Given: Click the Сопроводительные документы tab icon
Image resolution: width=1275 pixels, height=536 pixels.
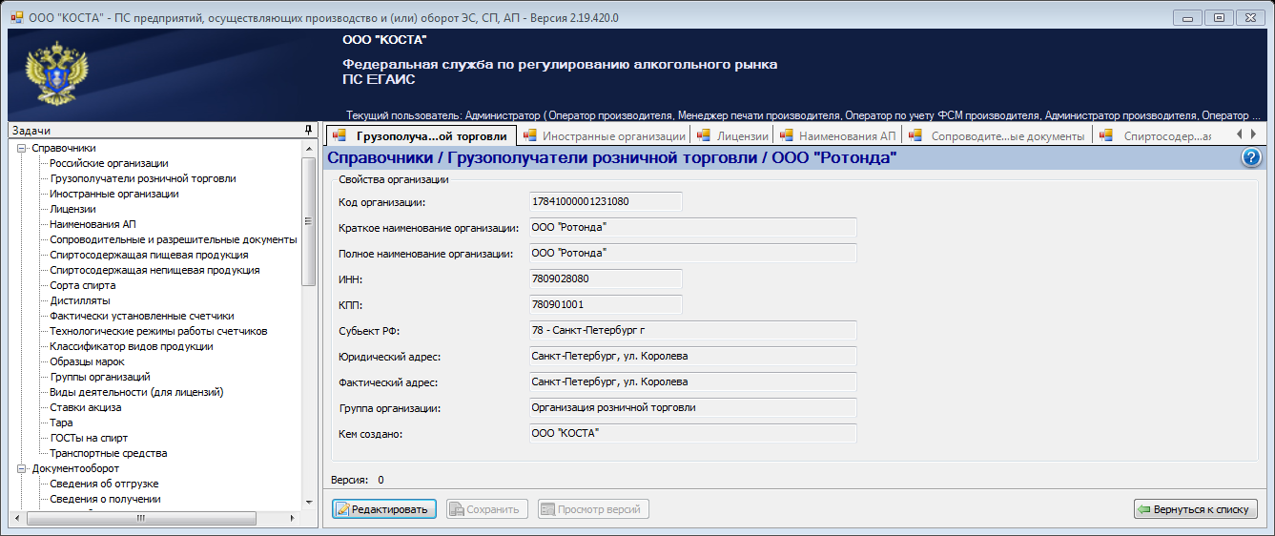Looking at the screenshot, I should [x=915, y=135].
